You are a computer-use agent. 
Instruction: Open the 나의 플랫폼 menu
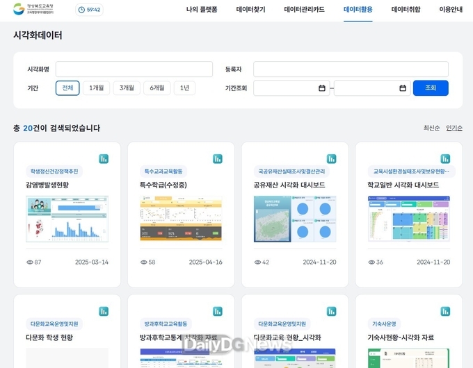(x=202, y=10)
